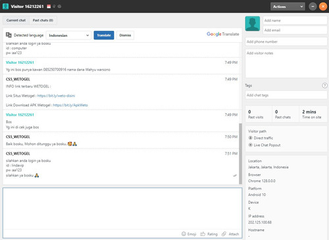Minimize the chat window
Image resolution: width=329 pixels, height=240 pixels.
point(313,7)
